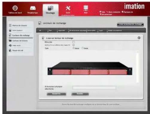Click the vertical scrollbar beside the drive image
Image resolution: width=150 pixels, height=114 pixels.
[x=137, y=67]
